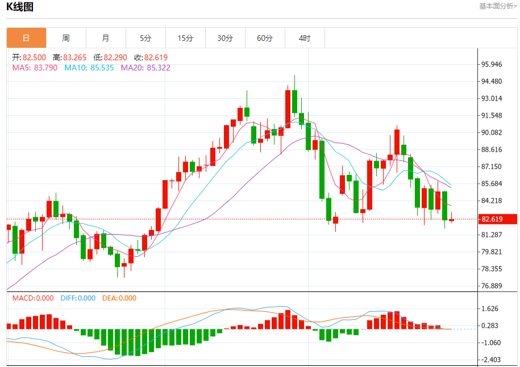This screenshot has width=520, height=367.
Task: Click the tallest green candlestick at the peak
Action: (294, 102)
